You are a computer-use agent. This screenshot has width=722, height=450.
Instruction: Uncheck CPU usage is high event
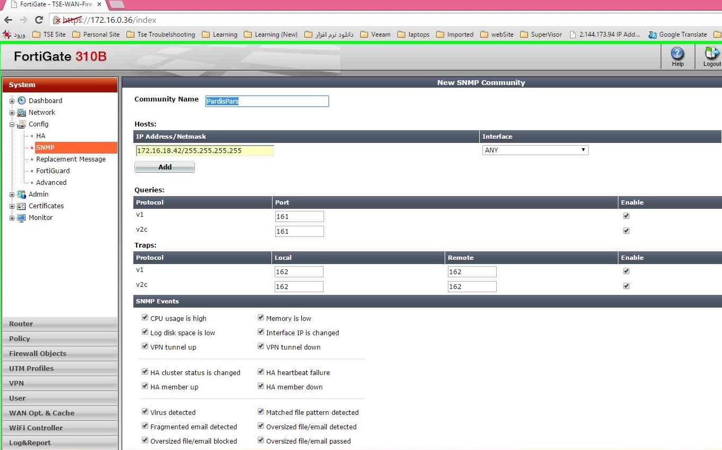(145, 318)
